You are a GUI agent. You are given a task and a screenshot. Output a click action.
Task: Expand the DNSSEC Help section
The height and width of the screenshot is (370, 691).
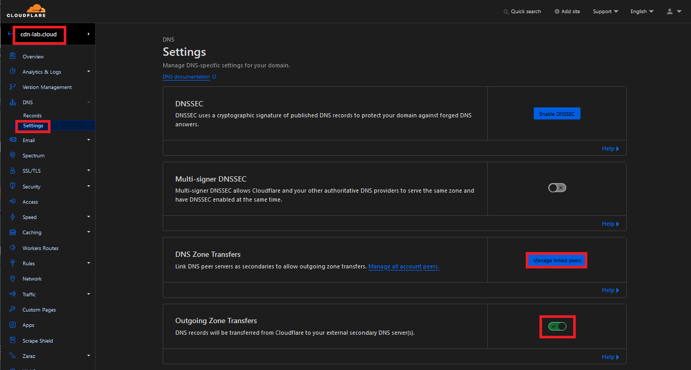tap(610, 149)
